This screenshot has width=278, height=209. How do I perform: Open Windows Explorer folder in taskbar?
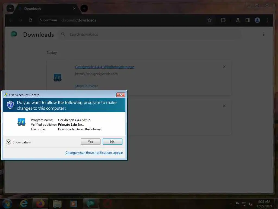tap(57, 204)
